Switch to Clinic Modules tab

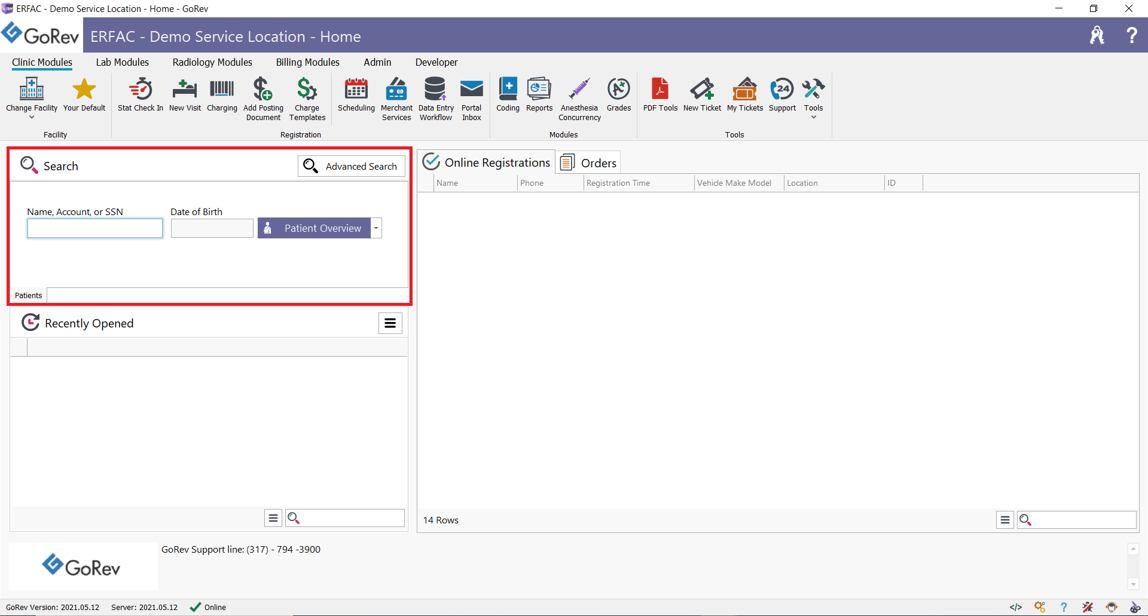pos(42,62)
